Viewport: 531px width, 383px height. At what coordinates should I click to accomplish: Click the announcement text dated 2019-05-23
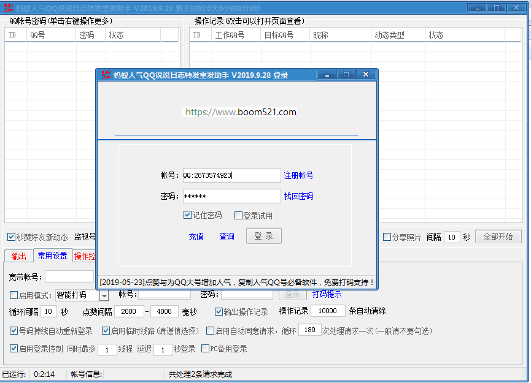click(x=237, y=283)
